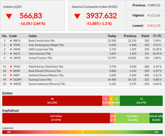
Task: Click the 'Point' column header
Action: tap(145, 36)
